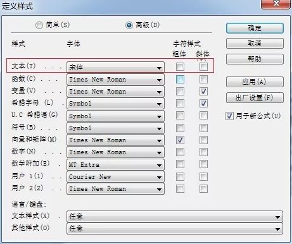This screenshot has width=292, height=244.
Task: Toggle bold checkbox for 数字(N)
Action: point(180,152)
